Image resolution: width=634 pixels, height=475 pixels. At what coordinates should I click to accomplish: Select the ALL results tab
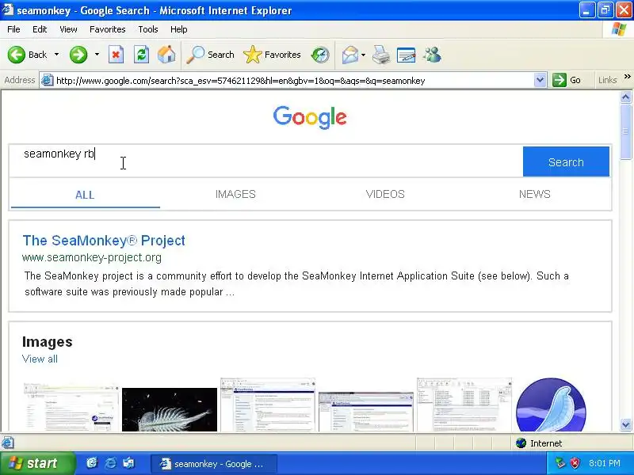pos(85,195)
